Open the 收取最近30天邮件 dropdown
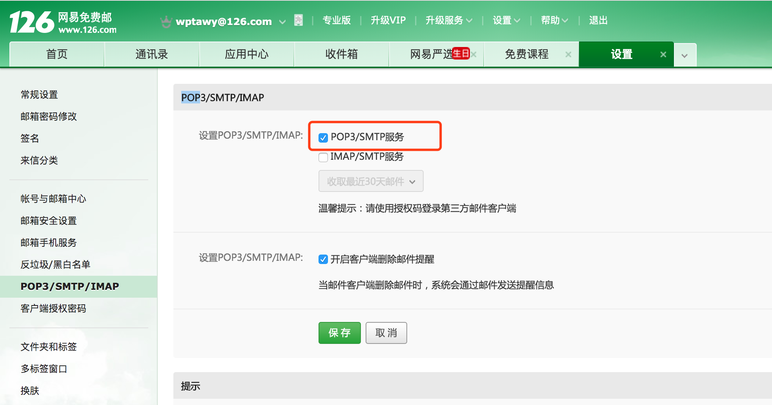Image resolution: width=772 pixels, height=405 pixels. click(x=370, y=181)
